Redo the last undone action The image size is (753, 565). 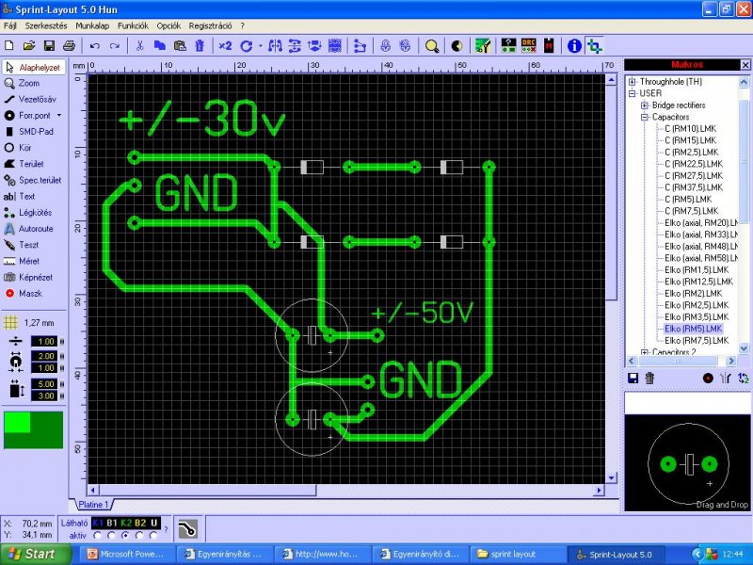point(114,46)
